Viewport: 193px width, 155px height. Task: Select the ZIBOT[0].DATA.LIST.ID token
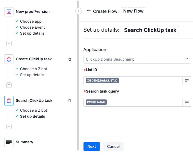tap(102, 81)
